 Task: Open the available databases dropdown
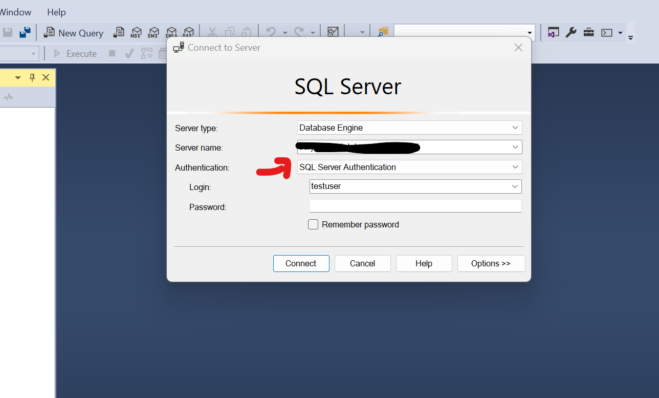coord(34,53)
